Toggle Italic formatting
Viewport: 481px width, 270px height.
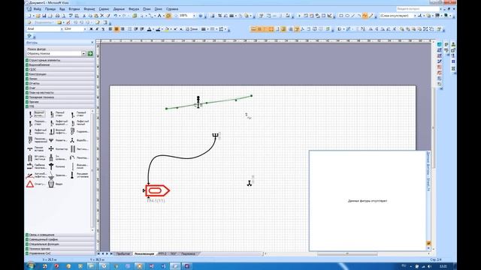(x=97, y=29)
